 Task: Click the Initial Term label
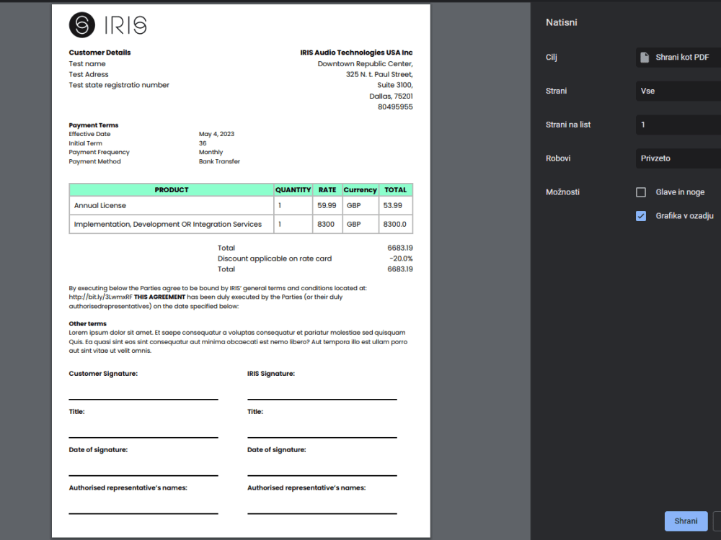(86, 143)
